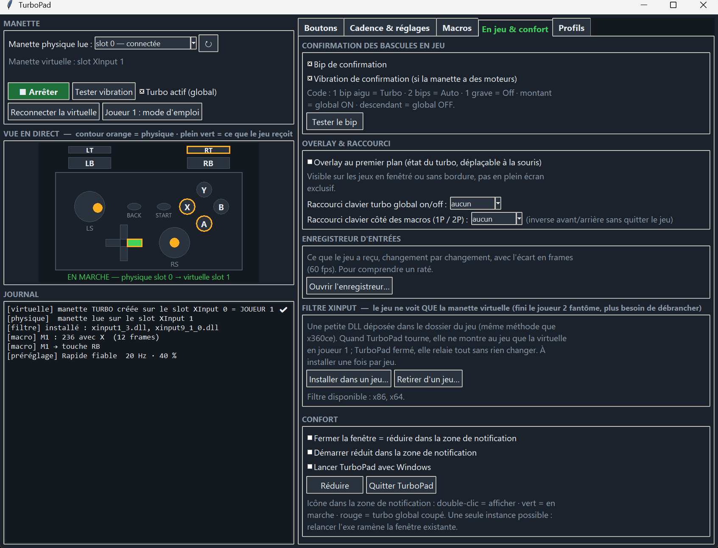This screenshot has height=548, width=718.
Task: Maximize the TurboPad window
Action: click(673, 5)
